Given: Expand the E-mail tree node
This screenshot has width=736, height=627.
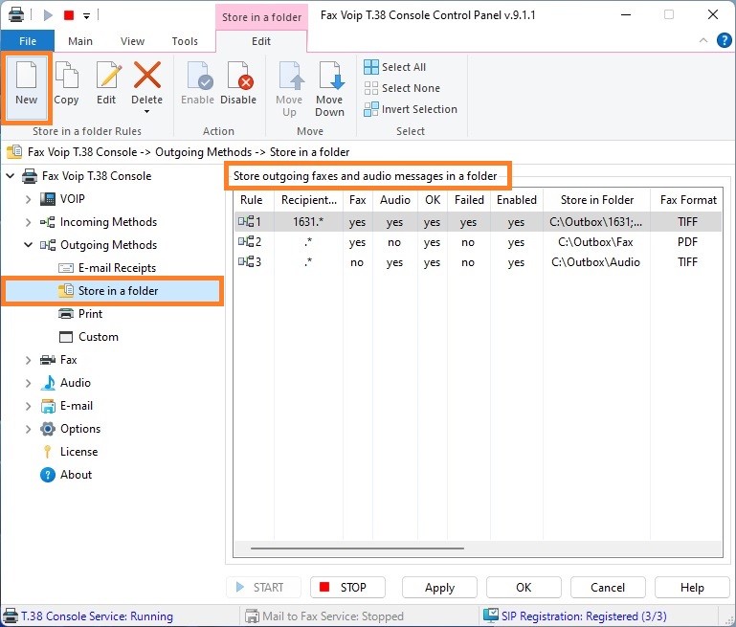Looking at the screenshot, I should click(28, 406).
